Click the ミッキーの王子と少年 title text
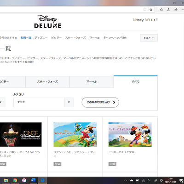The height and width of the screenshot is (184, 184). point(121,152)
